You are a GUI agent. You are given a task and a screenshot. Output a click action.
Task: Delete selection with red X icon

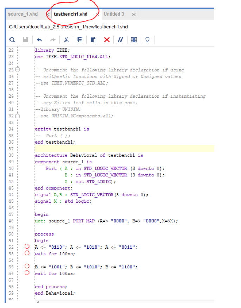[x=107, y=40]
